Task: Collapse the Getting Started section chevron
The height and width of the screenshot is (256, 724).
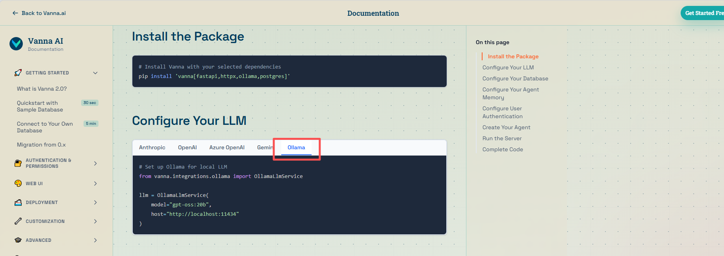Action: (95, 73)
